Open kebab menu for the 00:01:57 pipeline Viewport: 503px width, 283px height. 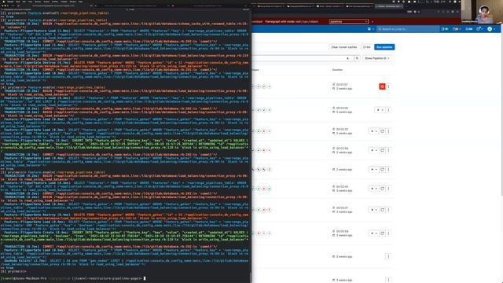pyautogui.click(x=388, y=86)
